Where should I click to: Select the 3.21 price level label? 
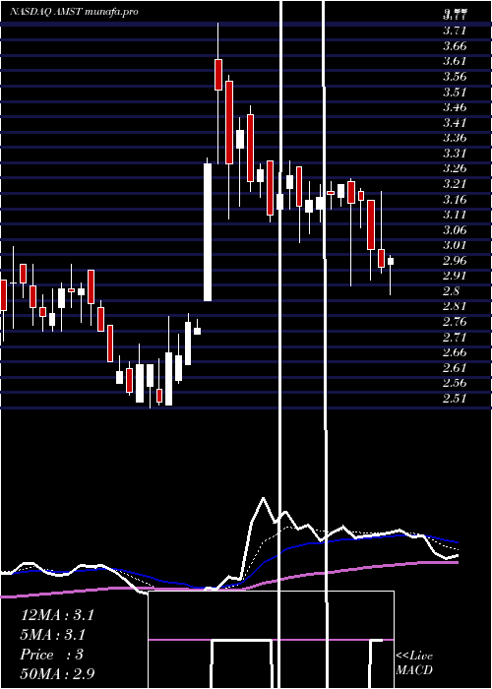pos(455,184)
